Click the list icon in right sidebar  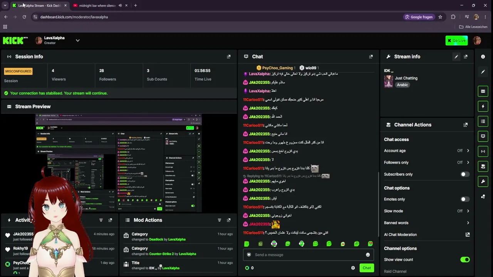coord(483,121)
